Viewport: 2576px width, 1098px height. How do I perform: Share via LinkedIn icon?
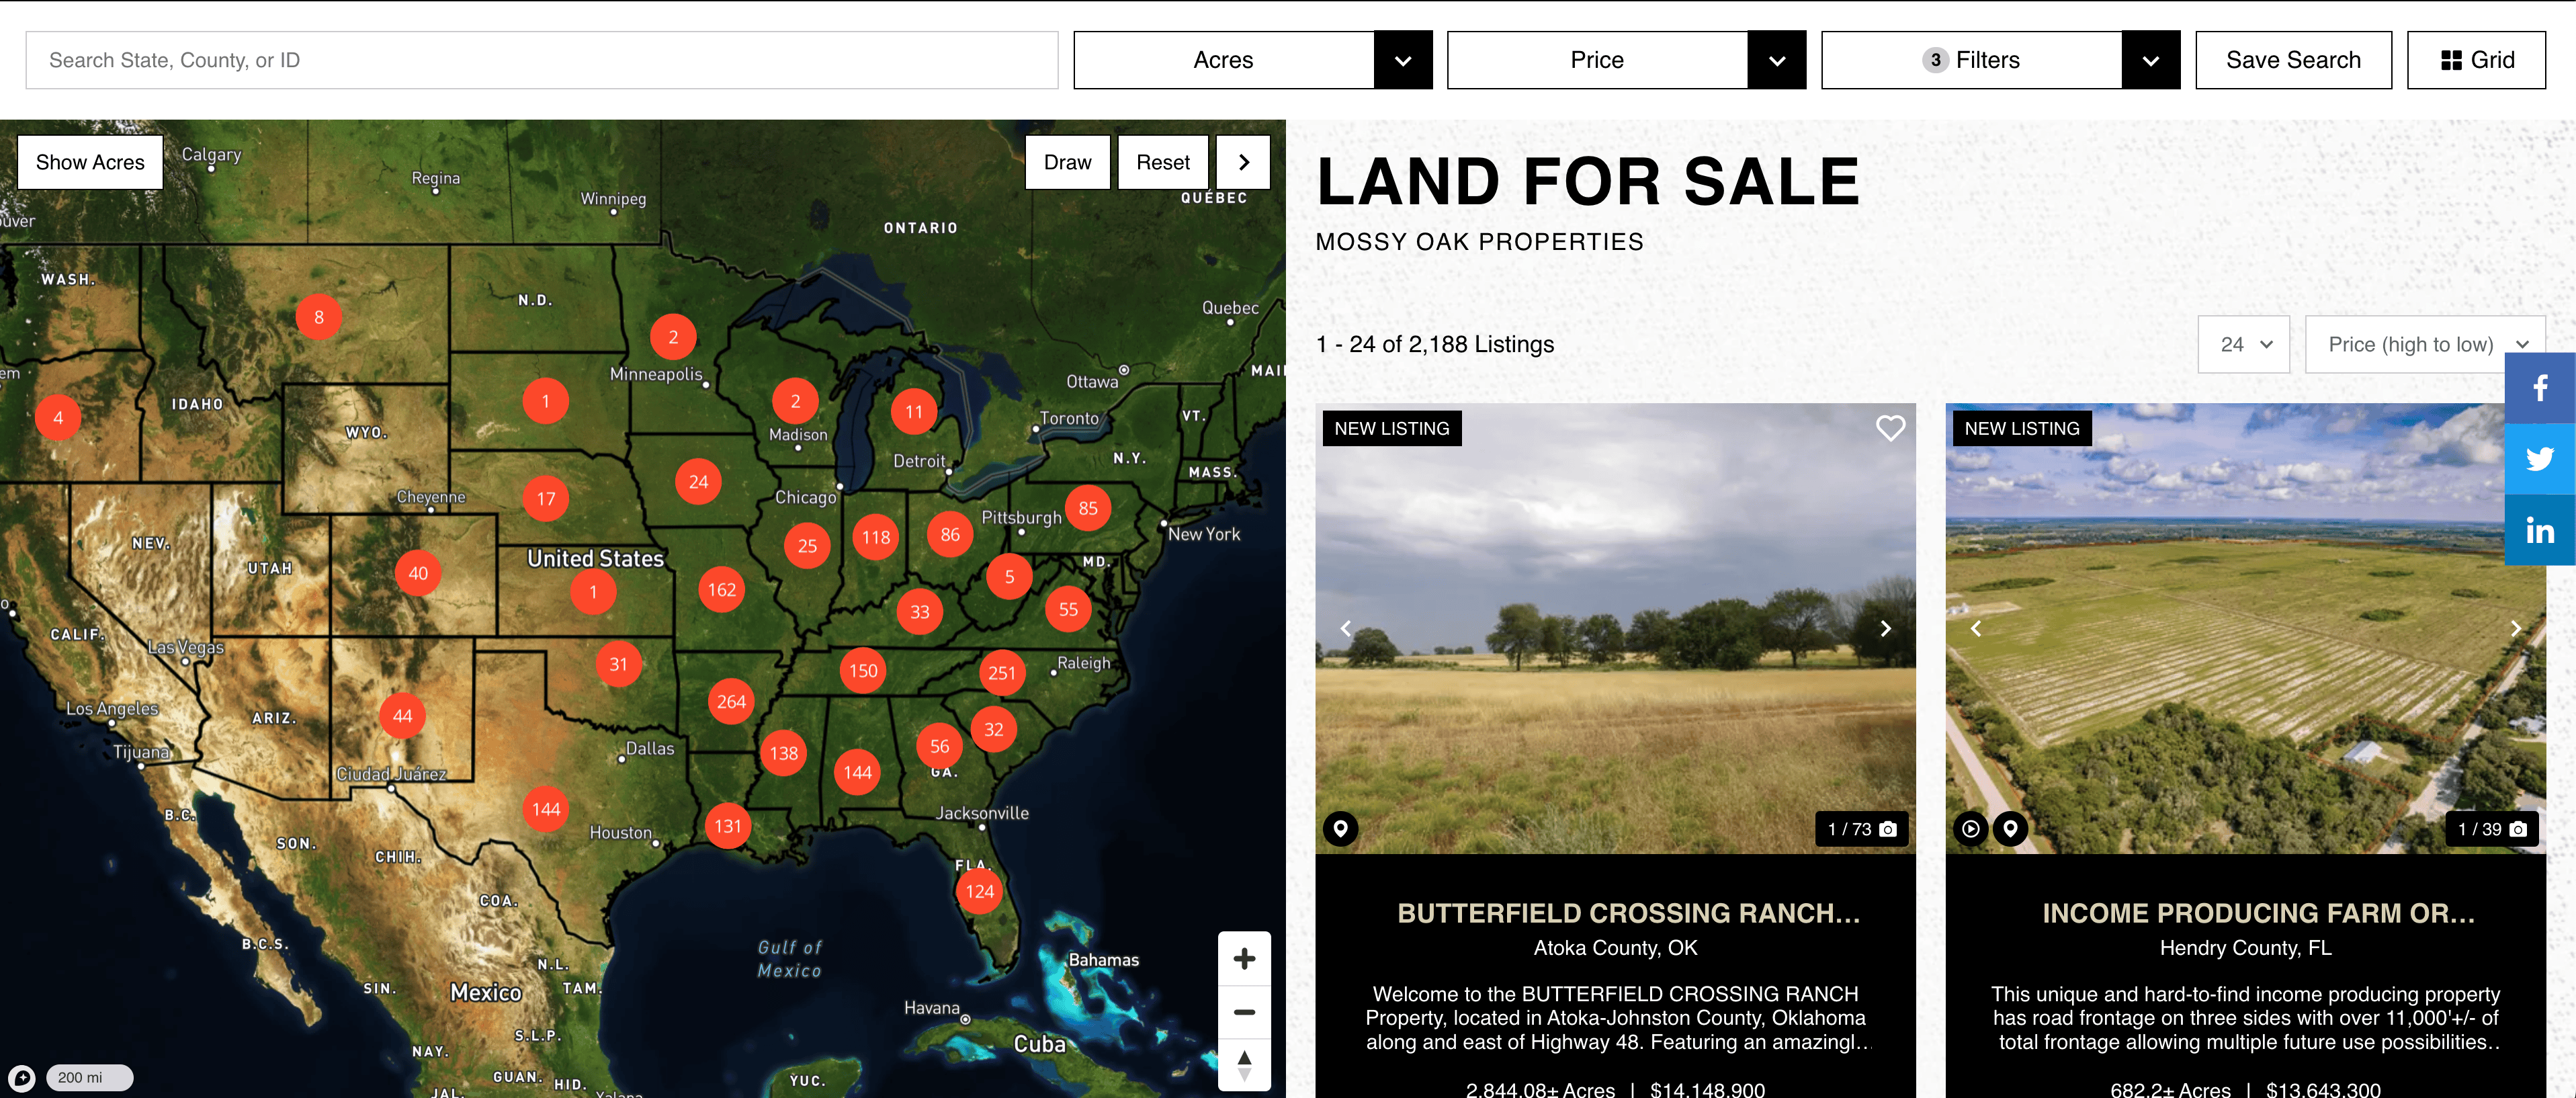pyautogui.click(x=2539, y=530)
